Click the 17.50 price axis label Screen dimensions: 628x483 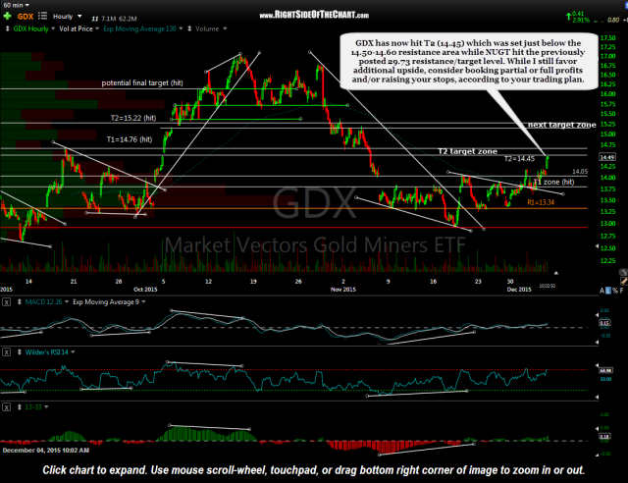(608, 37)
